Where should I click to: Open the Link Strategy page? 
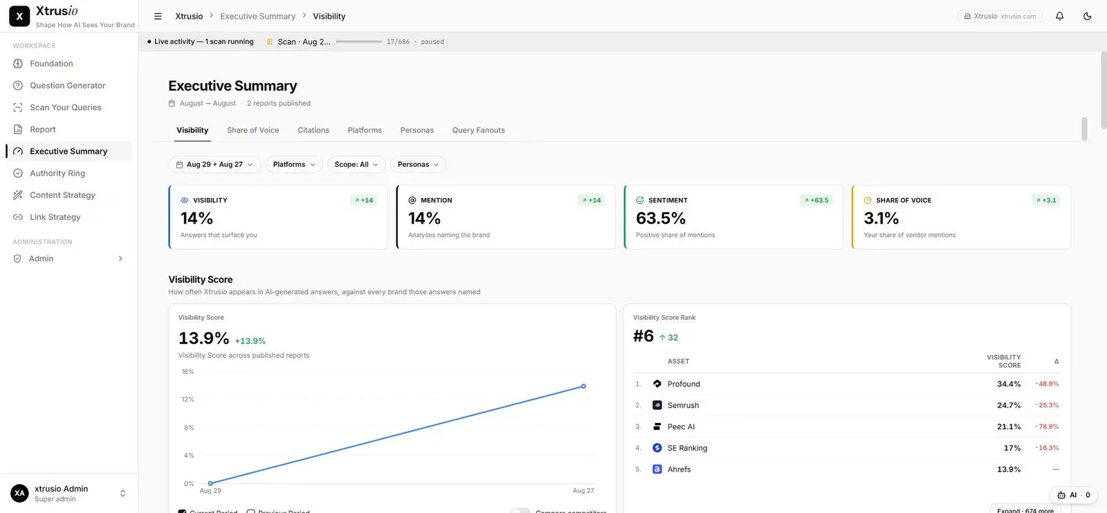coord(68,217)
